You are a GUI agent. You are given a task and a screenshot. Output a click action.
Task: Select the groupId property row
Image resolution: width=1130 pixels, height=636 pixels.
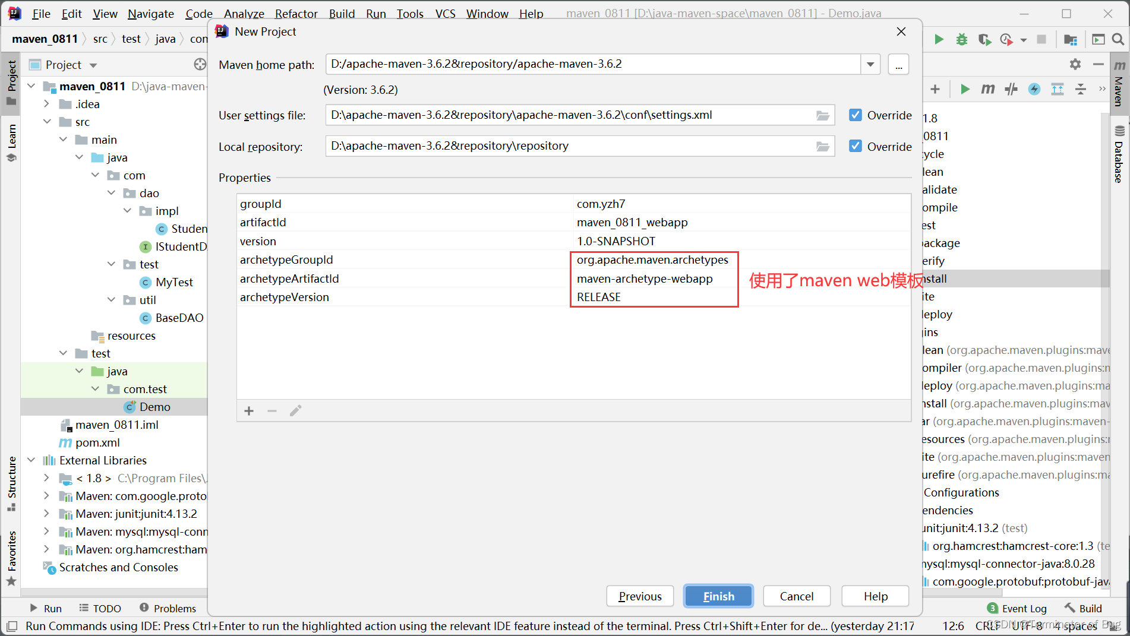(x=573, y=204)
